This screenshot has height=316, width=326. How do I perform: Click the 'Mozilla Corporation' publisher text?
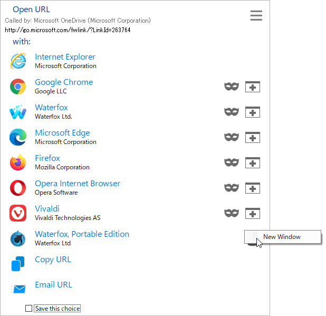click(x=62, y=167)
